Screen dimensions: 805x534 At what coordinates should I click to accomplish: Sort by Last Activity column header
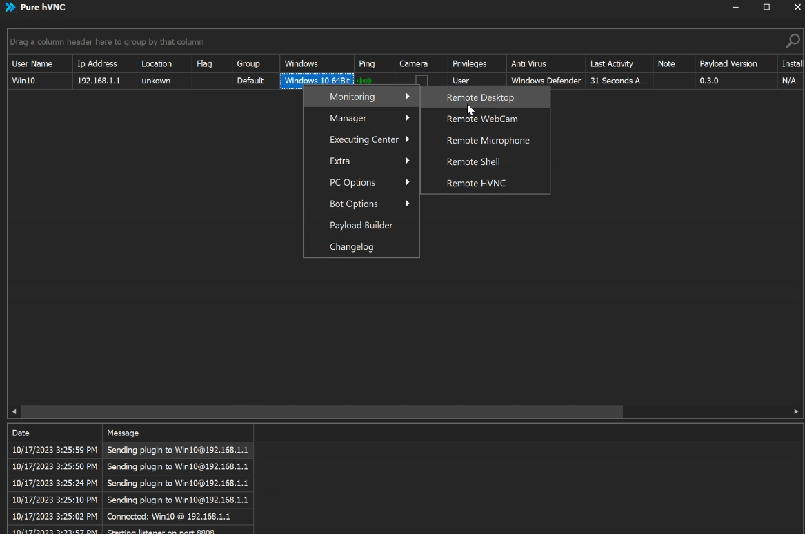click(x=619, y=63)
